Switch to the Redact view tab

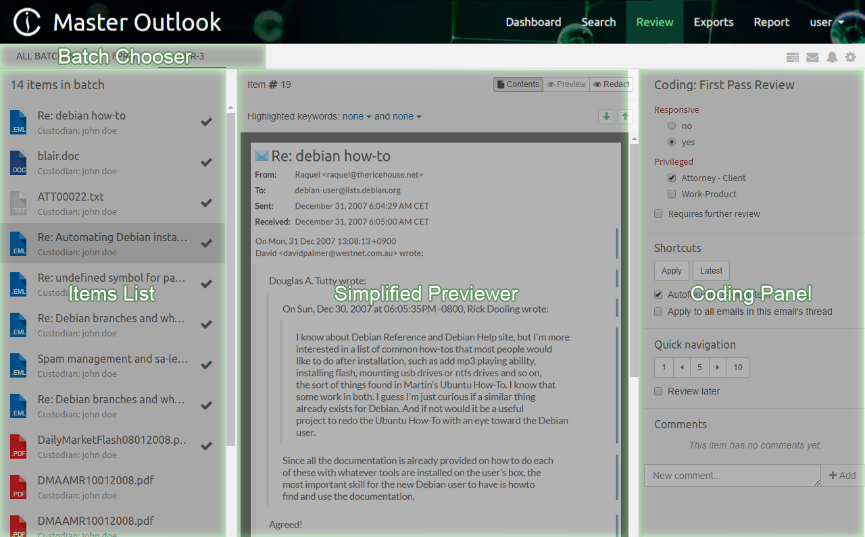tap(611, 84)
